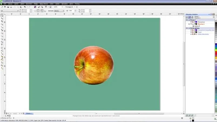Open the Edycja menu
Image resolution: width=217 pixels, height=122 pixels.
(10, 4)
